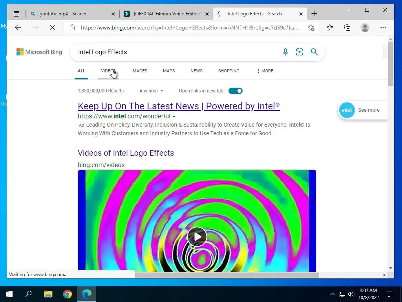This screenshot has width=402, height=302.
Task: Switch to Filmora Video Editor tab
Action: click(166, 14)
